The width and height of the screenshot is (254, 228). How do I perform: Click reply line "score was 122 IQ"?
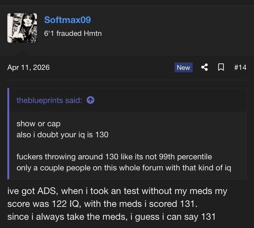[x=108, y=203]
